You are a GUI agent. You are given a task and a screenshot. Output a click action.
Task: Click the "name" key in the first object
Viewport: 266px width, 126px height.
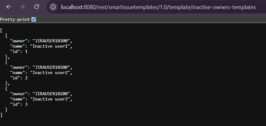[18, 46]
